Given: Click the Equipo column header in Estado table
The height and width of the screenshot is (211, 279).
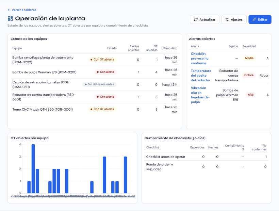Looking at the screenshot, I should click(x=17, y=48).
